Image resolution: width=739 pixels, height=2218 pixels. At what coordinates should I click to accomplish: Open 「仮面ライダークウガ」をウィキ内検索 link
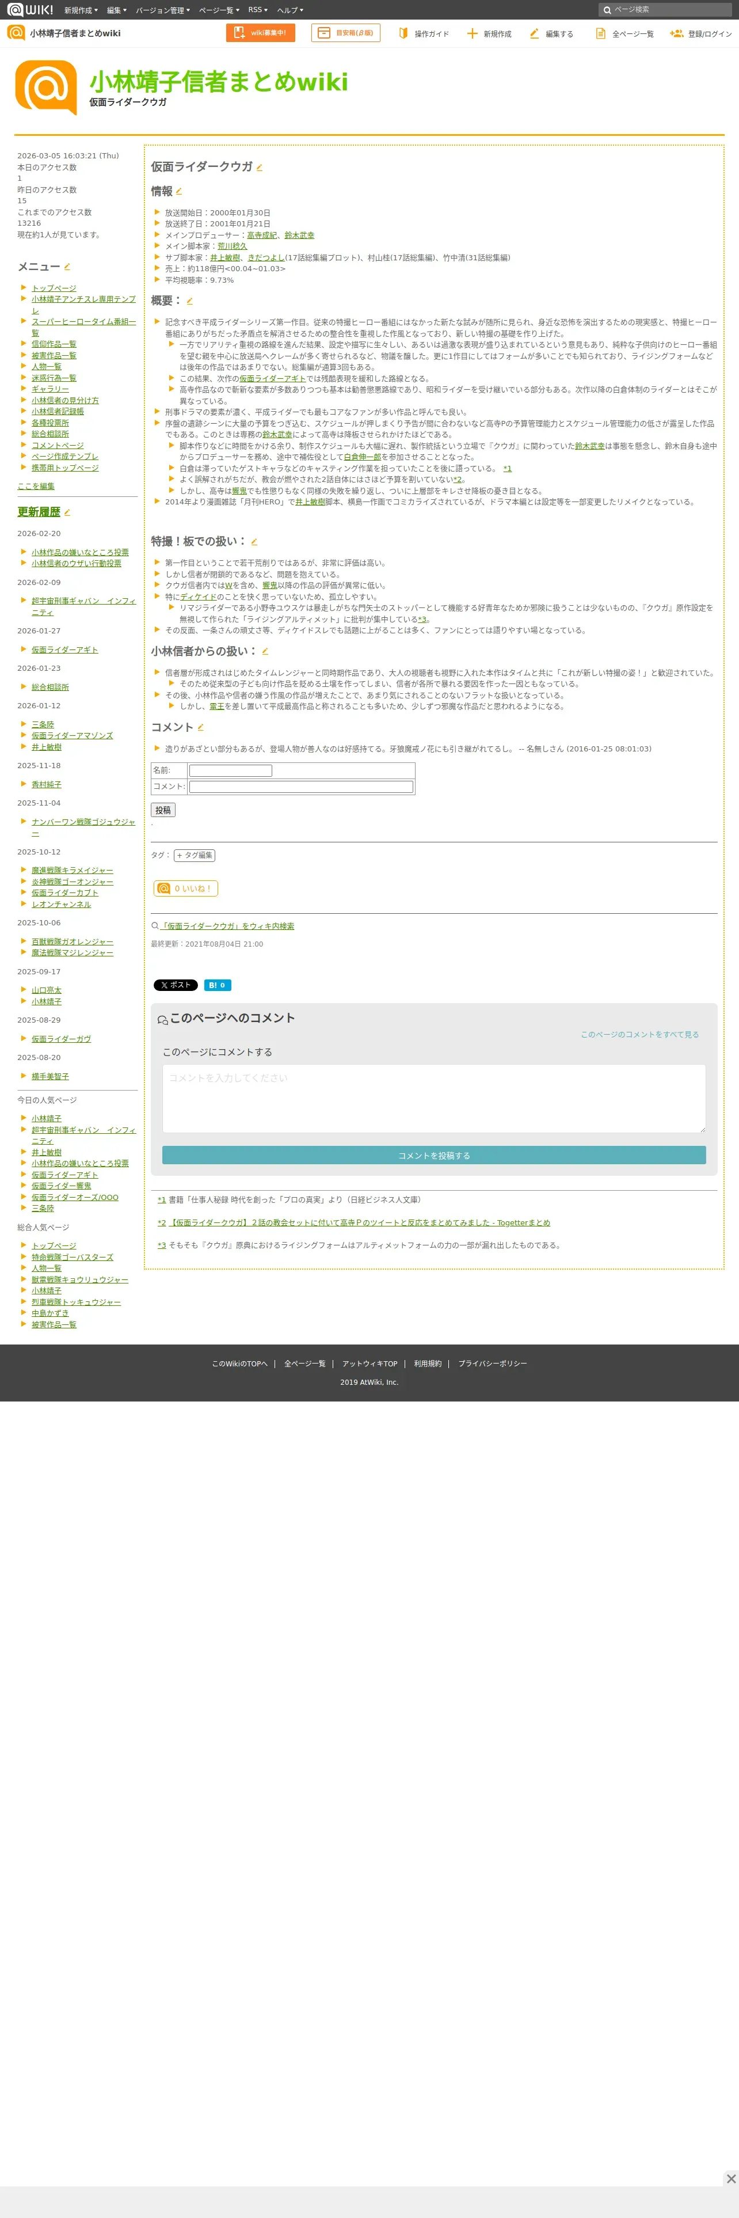[227, 926]
